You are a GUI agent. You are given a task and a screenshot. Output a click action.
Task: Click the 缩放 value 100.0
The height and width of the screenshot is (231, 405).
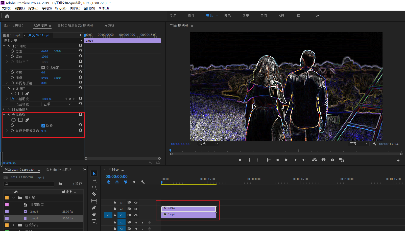coord(45,57)
